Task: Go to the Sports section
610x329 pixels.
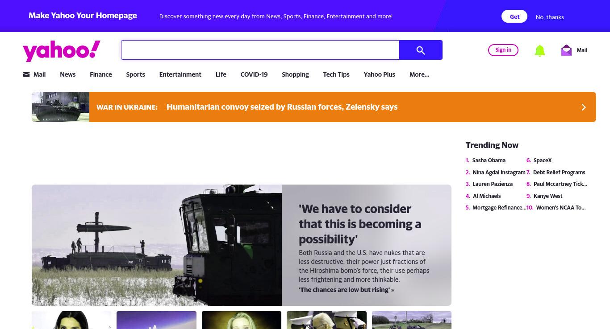Action: pyautogui.click(x=135, y=74)
